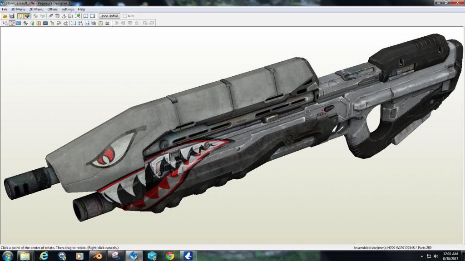Click the grayed align-bottom icon
This screenshot has height=261, width=465.
(136, 23)
